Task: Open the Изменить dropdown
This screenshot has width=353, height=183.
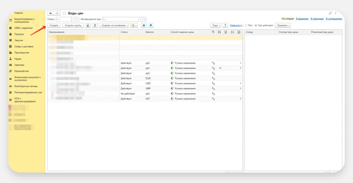Action: [283, 25]
